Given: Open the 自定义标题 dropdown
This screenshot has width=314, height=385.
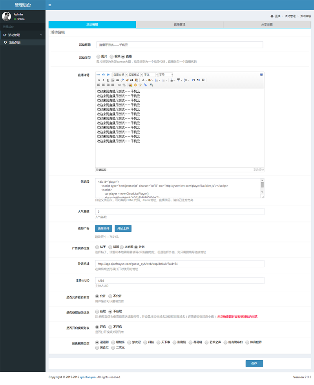Looking at the screenshot, I should [120, 75].
